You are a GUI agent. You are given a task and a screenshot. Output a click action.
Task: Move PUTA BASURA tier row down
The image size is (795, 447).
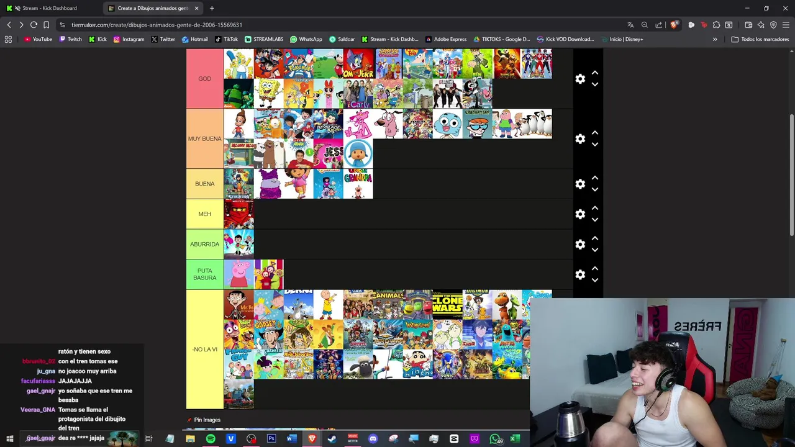click(595, 280)
